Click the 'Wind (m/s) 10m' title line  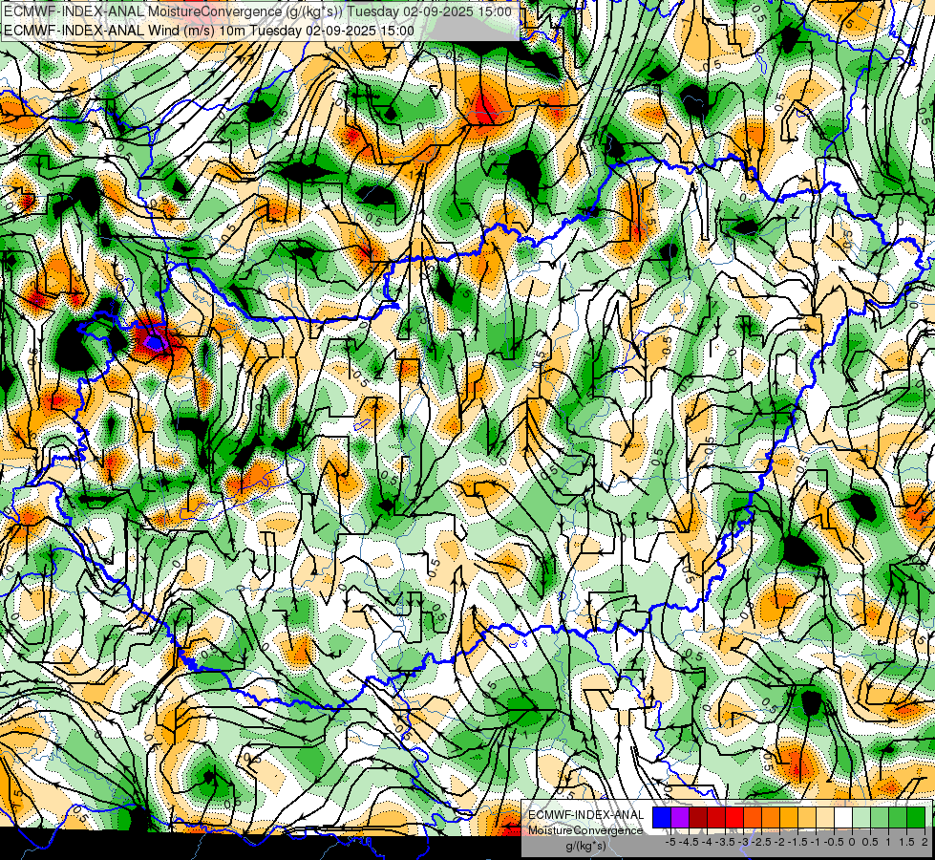coord(209,31)
